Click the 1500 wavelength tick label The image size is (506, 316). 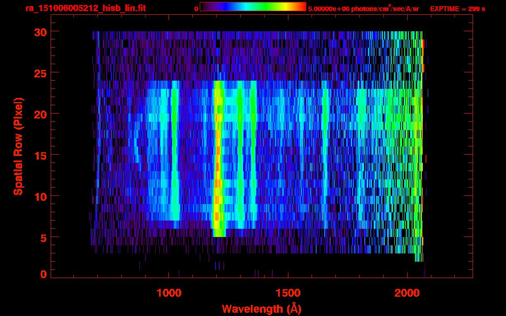288,293
